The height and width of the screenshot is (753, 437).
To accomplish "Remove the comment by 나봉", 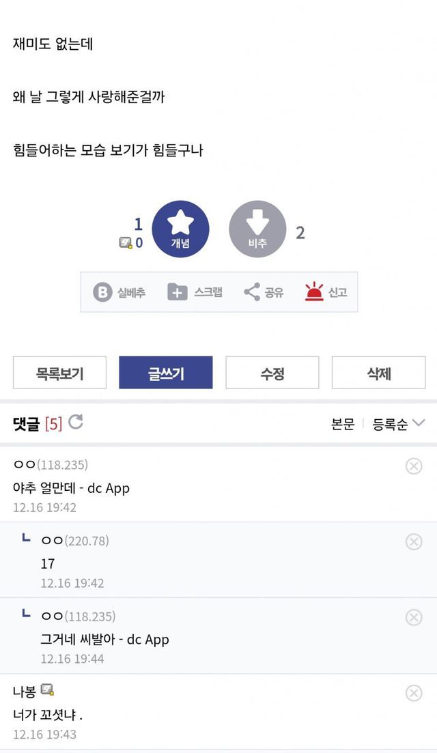I will pos(414,694).
